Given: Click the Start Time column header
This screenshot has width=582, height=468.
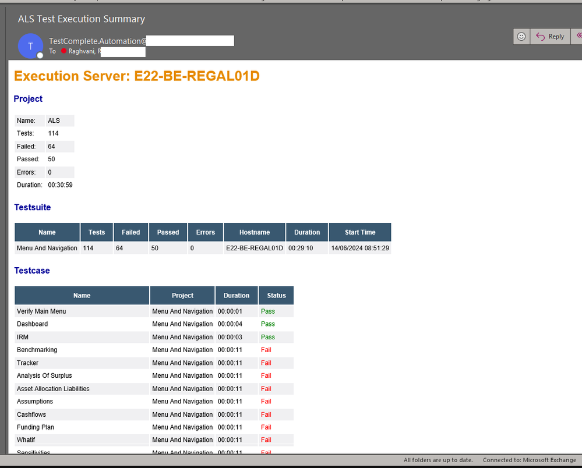Looking at the screenshot, I should pyautogui.click(x=359, y=232).
